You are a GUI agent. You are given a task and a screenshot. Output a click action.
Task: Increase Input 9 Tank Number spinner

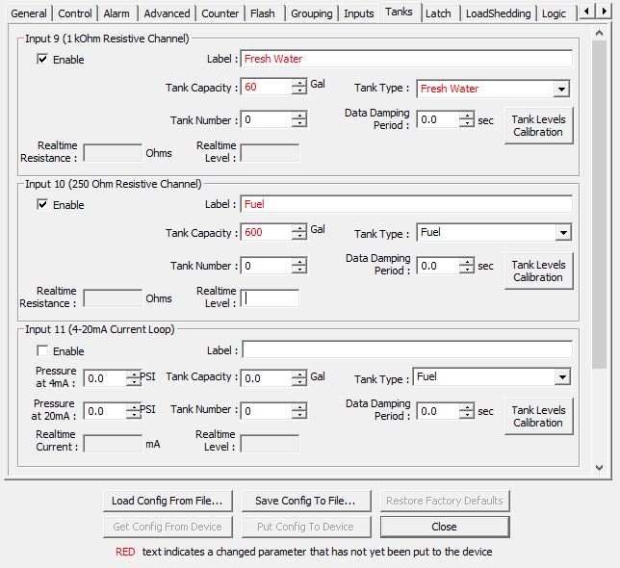pos(299,116)
